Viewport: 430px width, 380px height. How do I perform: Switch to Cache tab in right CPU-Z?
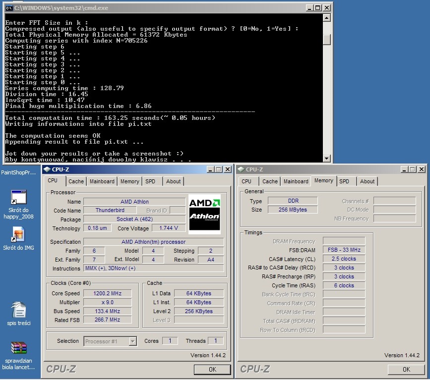(270, 181)
